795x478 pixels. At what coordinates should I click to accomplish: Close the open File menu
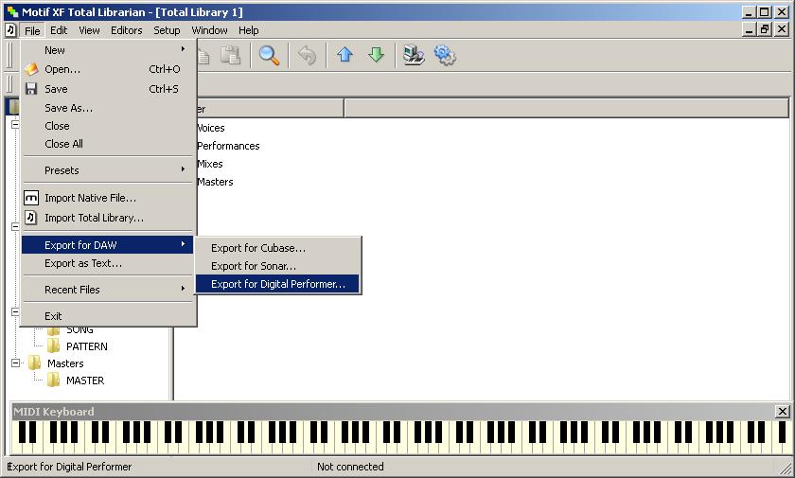coord(32,30)
